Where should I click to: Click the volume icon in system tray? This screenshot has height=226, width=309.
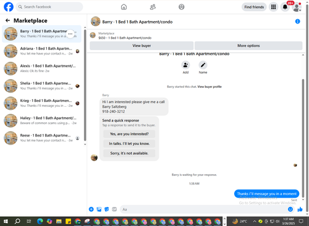pyautogui.click(x=277, y=222)
